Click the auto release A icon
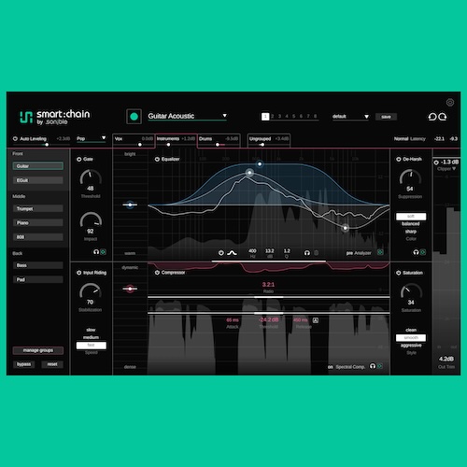Viewport: 467px width, 467px height. pos(316,320)
